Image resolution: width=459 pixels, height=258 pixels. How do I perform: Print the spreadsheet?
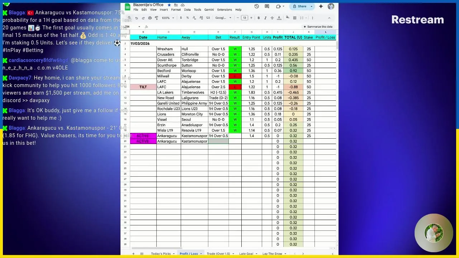click(150, 18)
